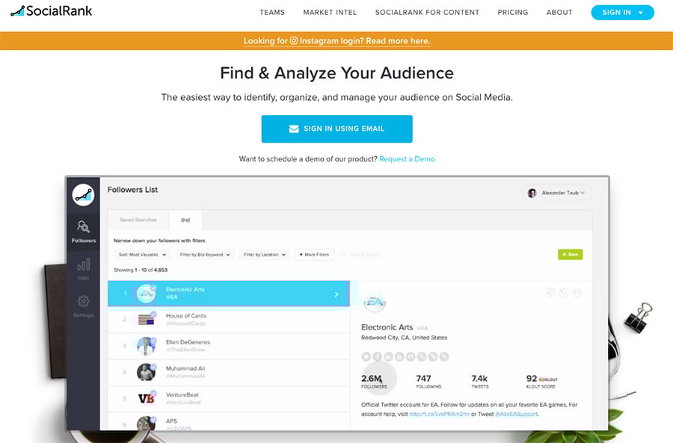Expand the Alexander Taub account dropdown
The height and width of the screenshot is (443, 673).
point(556,193)
